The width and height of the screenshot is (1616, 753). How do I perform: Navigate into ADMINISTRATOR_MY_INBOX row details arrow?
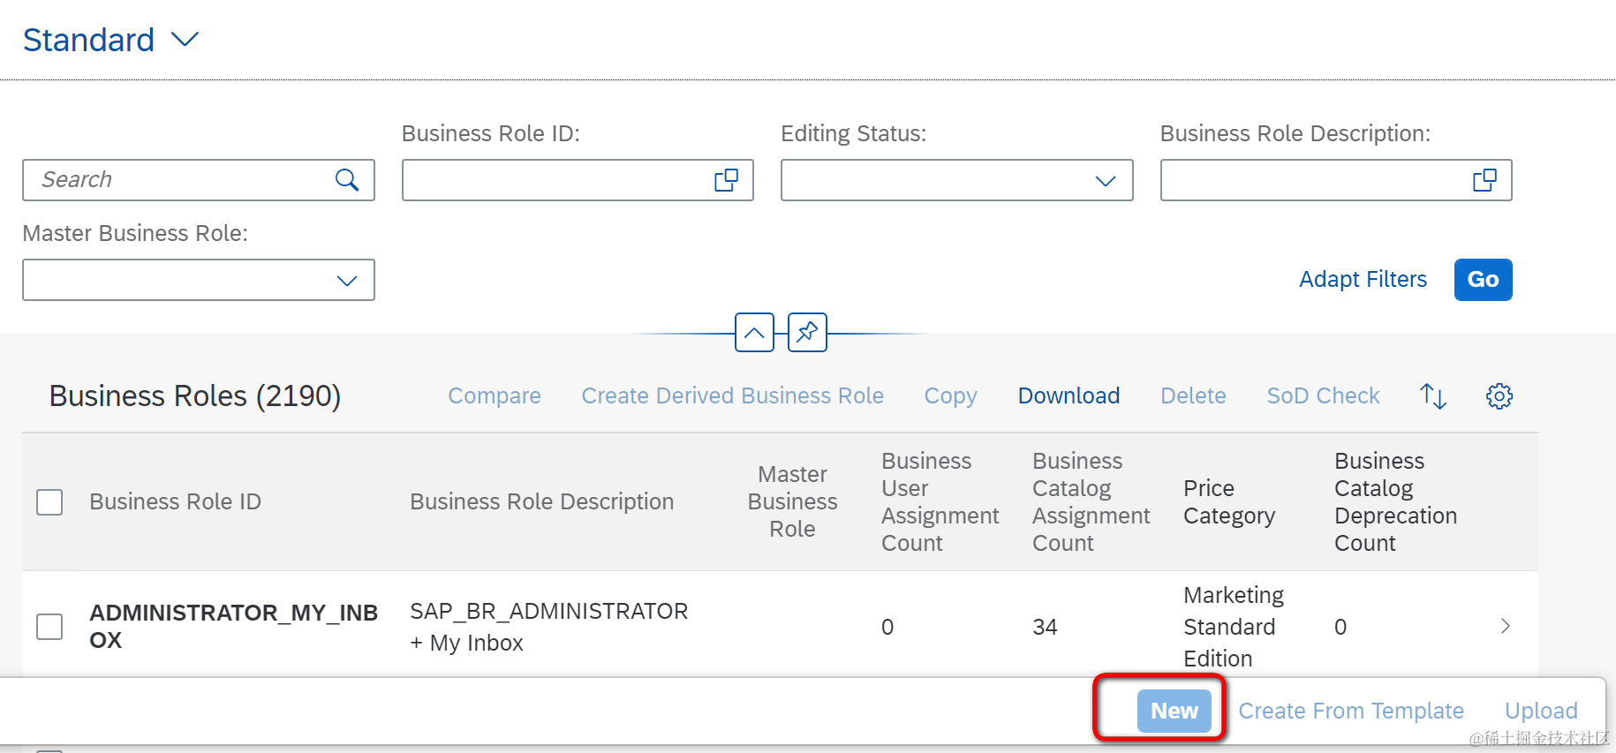click(1505, 627)
